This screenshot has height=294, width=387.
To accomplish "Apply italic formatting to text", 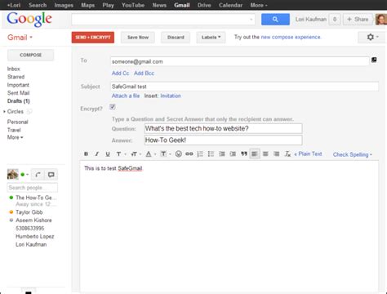I will [x=96, y=154].
